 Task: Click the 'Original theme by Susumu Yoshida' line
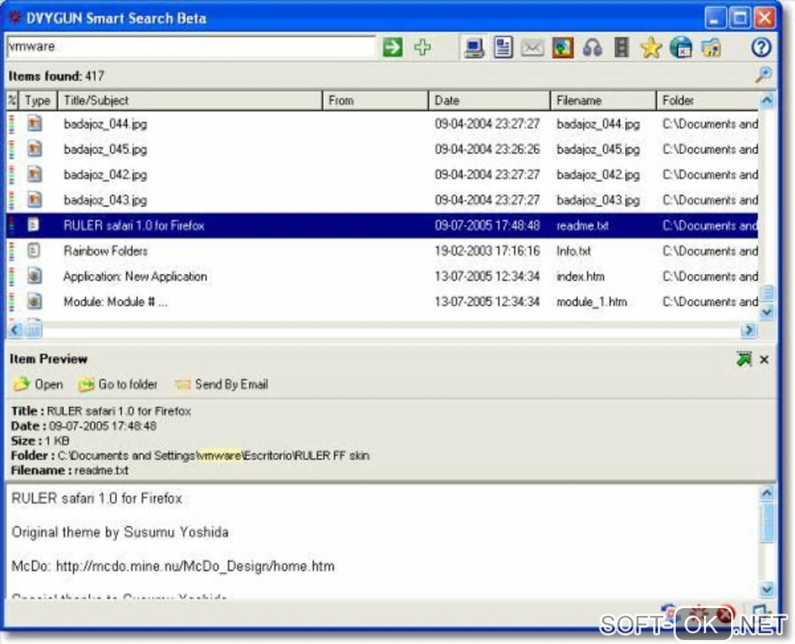coord(120,532)
